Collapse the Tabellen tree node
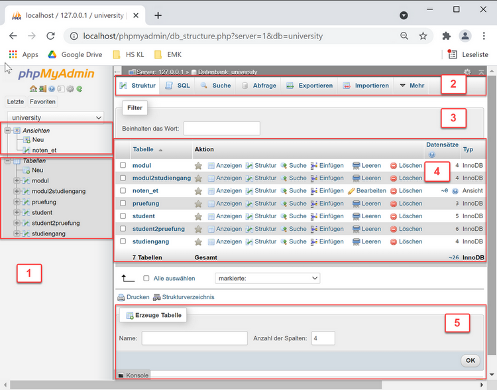497x390 pixels. pyautogui.click(x=8, y=161)
